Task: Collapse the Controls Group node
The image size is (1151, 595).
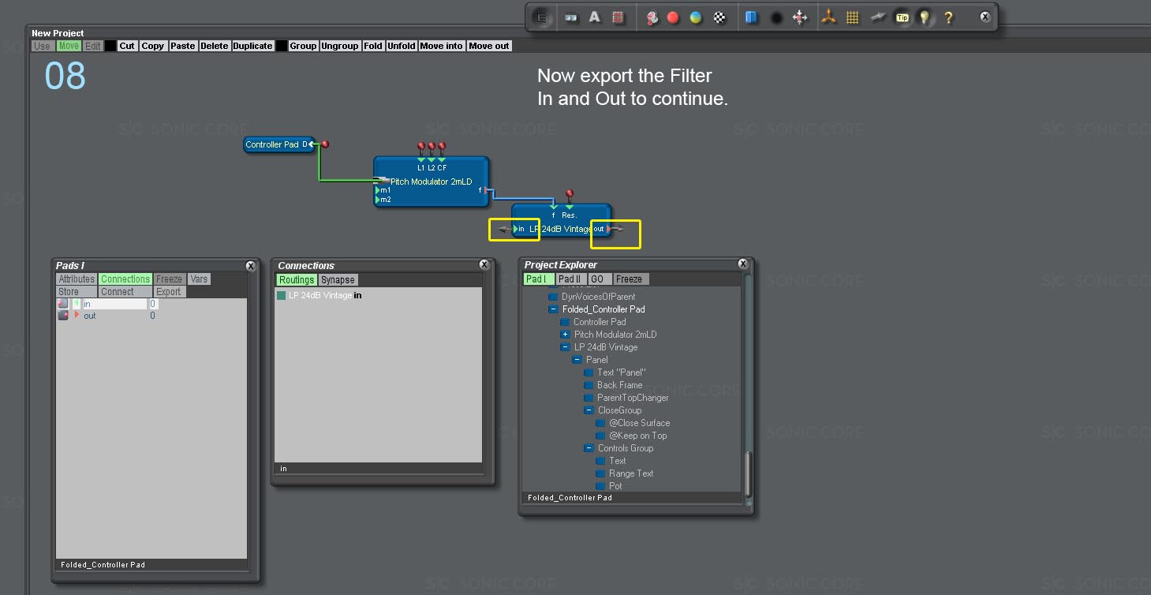Action: point(588,447)
